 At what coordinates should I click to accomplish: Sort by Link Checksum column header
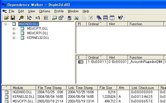[x=144, y=88]
